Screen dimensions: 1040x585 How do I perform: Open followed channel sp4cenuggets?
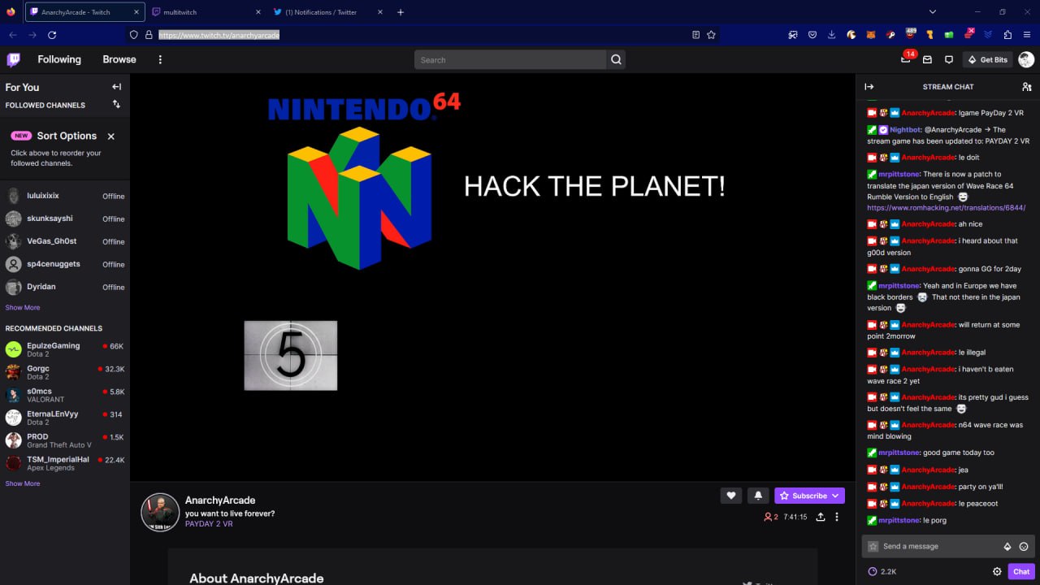(65, 264)
